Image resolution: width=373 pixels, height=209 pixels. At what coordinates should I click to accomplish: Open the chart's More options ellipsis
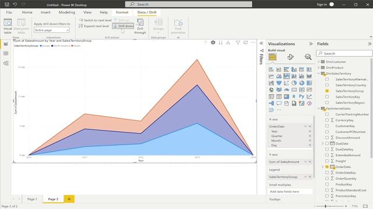[x=254, y=42]
